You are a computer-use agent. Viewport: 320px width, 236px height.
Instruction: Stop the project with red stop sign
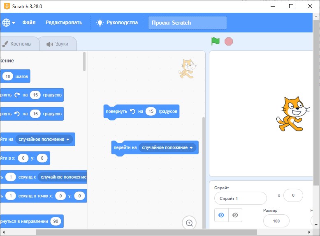click(x=229, y=41)
